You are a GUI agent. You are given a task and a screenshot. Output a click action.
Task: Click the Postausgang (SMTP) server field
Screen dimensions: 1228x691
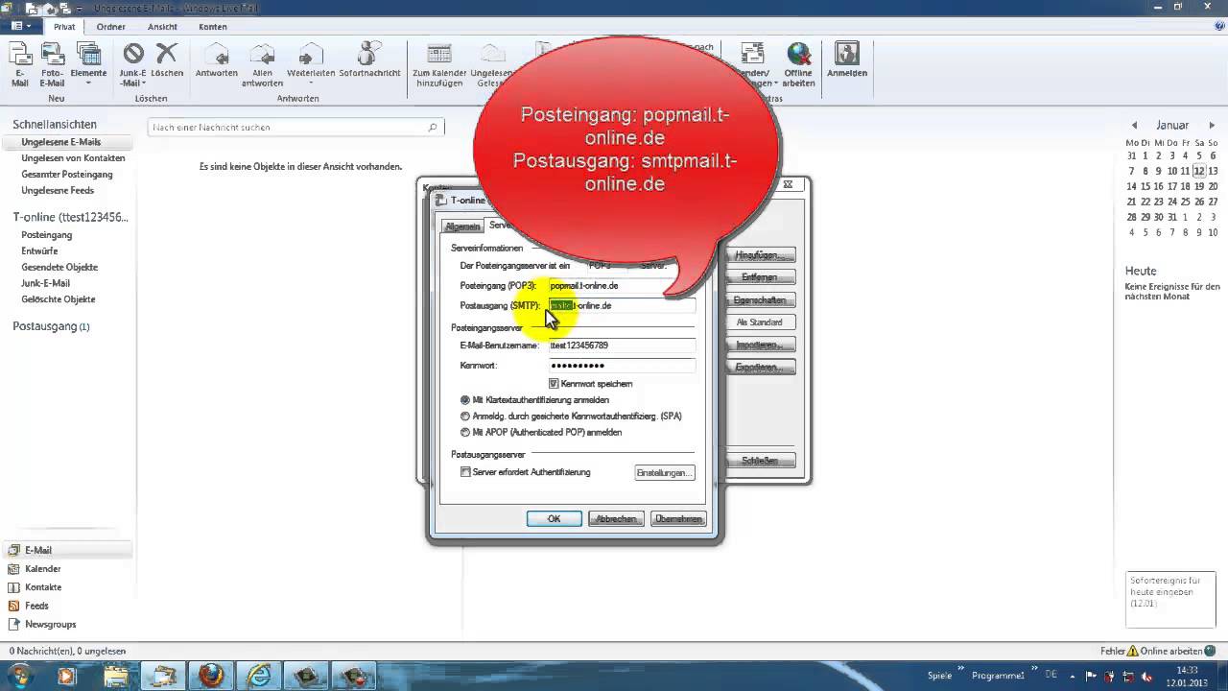click(x=621, y=306)
